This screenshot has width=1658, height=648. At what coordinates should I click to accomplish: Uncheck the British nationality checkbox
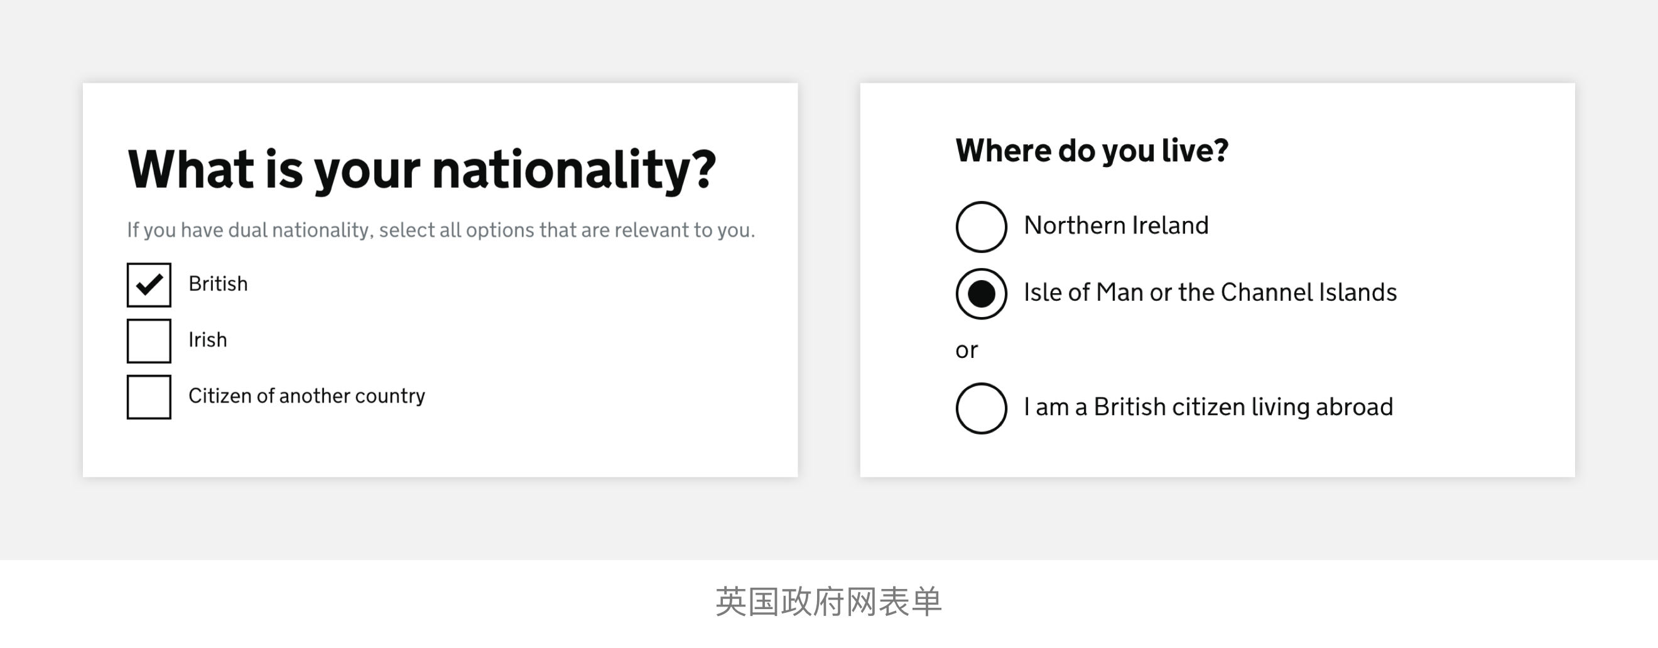point(149,284)
